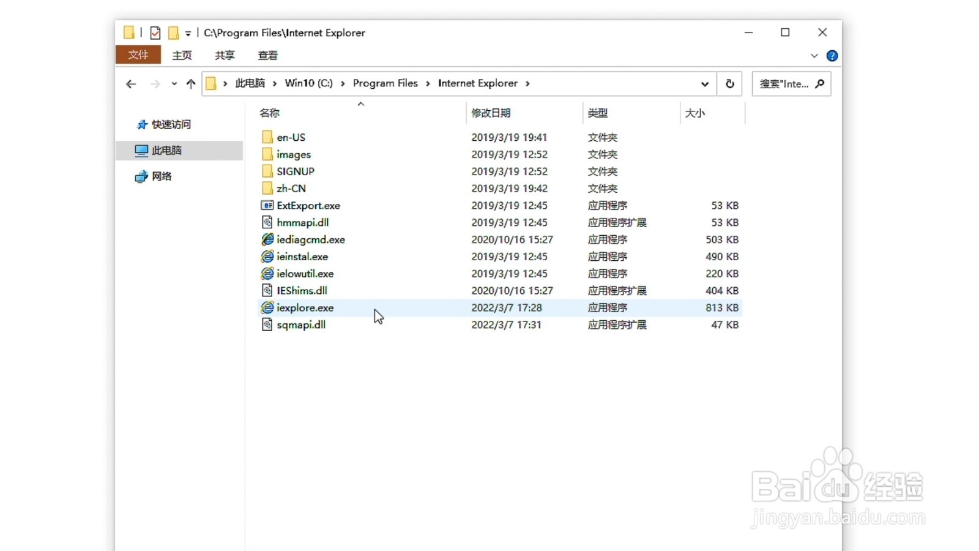Select the iexplore.exe file name

305,308
